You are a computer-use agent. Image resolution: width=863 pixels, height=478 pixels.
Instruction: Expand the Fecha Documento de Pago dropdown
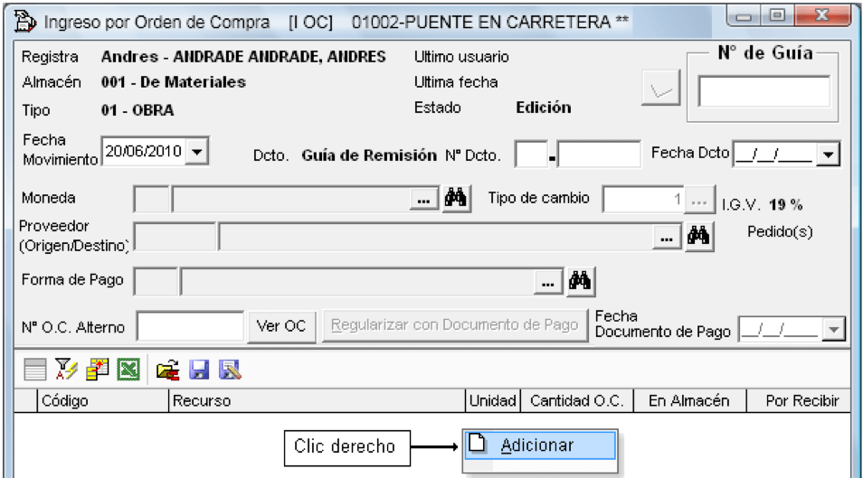pyautogui.click(x=834, y=330)
